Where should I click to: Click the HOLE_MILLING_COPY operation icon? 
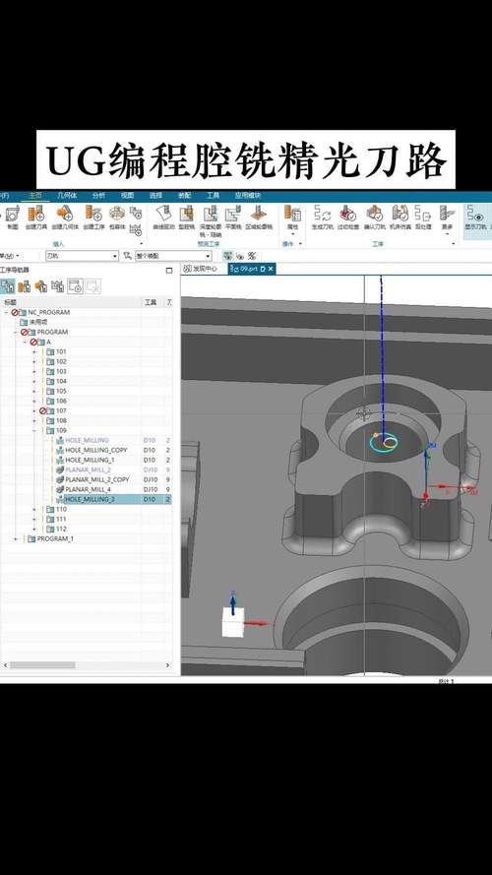point(60,450)
